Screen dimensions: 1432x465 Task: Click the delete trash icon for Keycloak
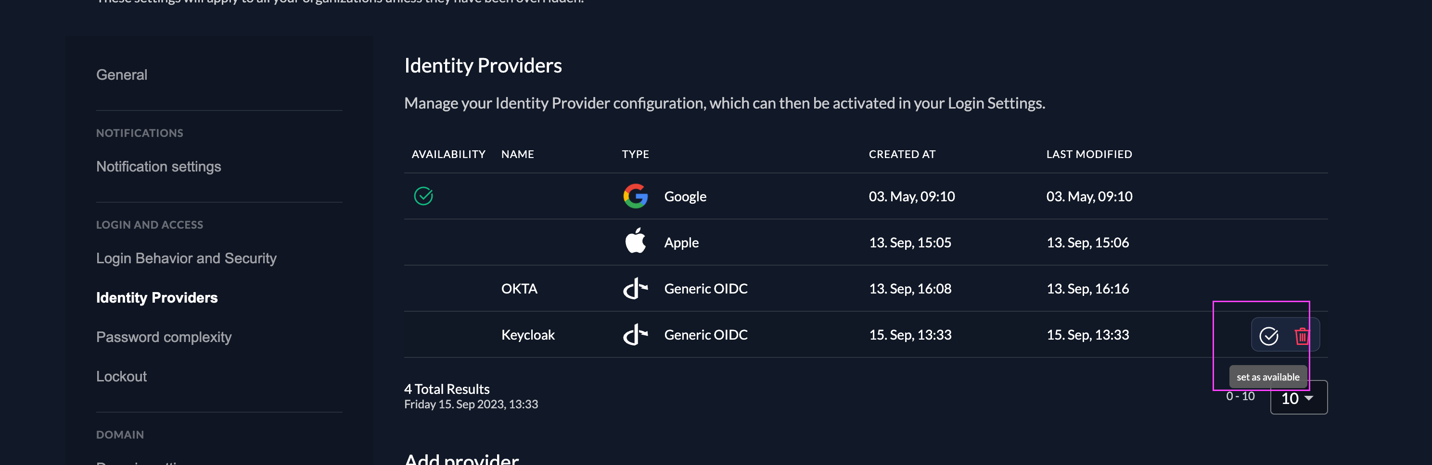coord(1303,335)
